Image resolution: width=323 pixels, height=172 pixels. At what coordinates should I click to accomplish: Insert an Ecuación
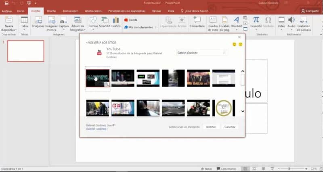(256, 24)
